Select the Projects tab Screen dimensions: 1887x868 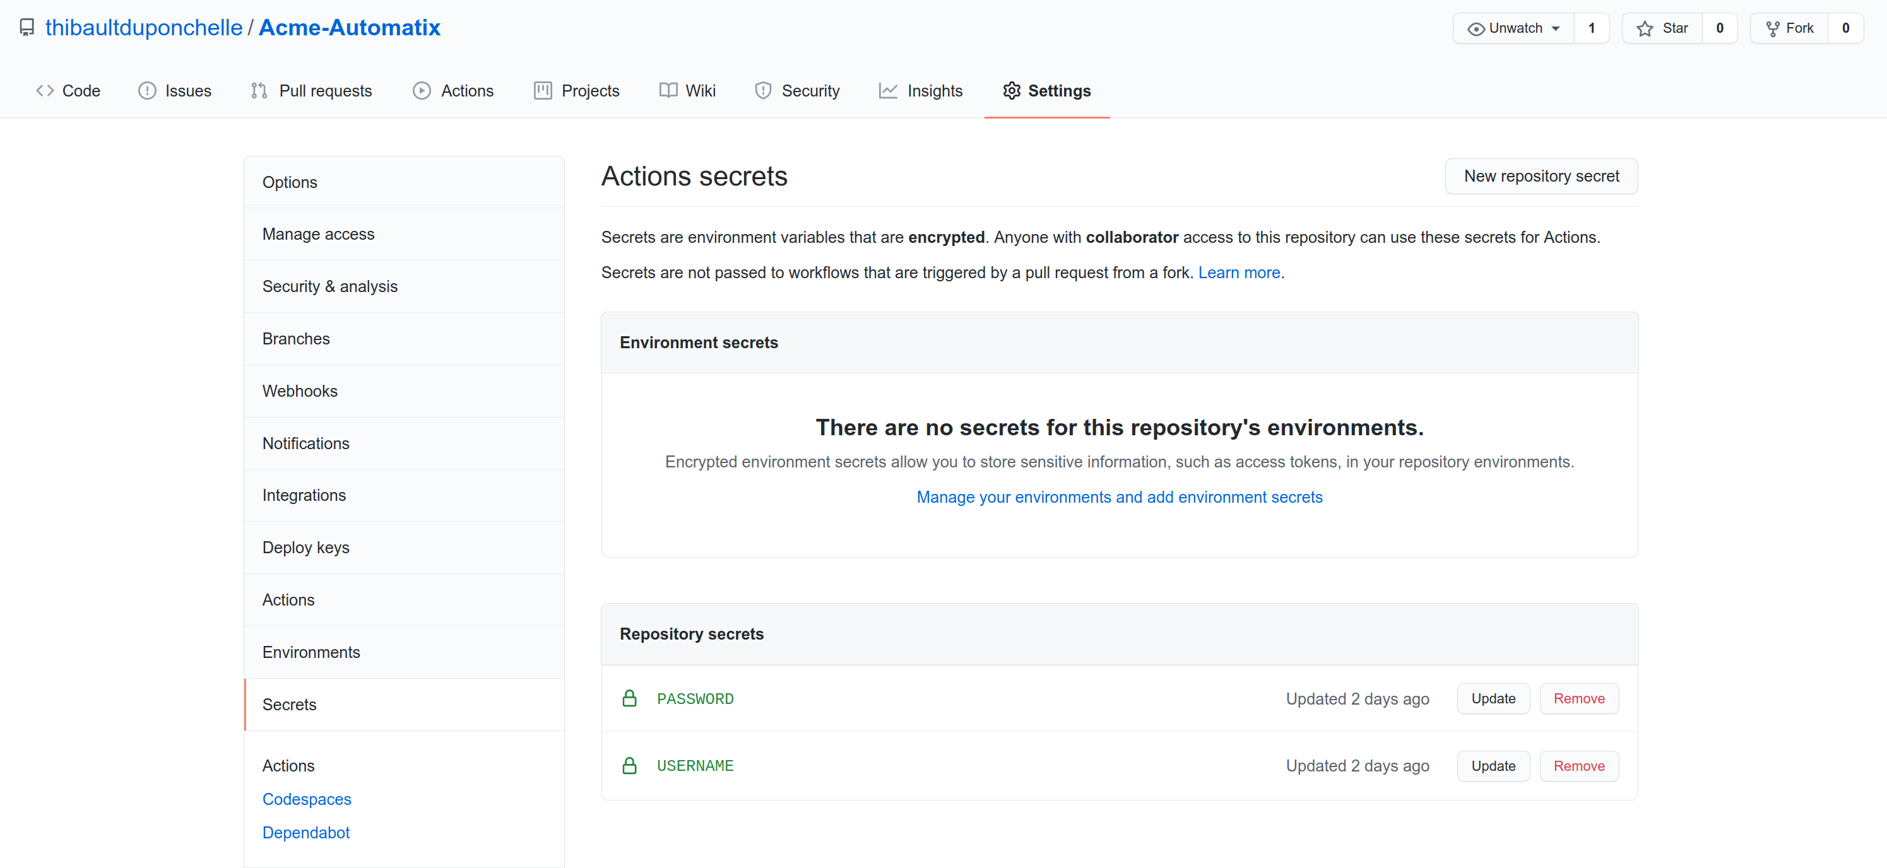click(x=577, y=91)
